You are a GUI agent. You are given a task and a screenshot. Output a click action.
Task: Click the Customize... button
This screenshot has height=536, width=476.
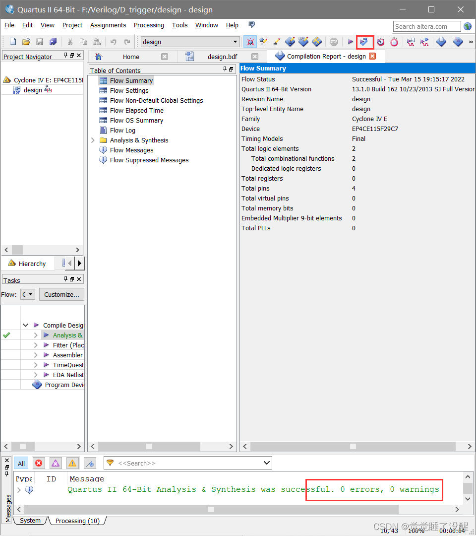pyautogui.click(x=61, y=294)
